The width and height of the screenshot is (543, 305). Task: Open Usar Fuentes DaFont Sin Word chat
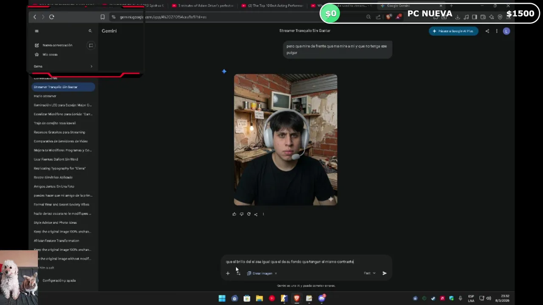64,159
